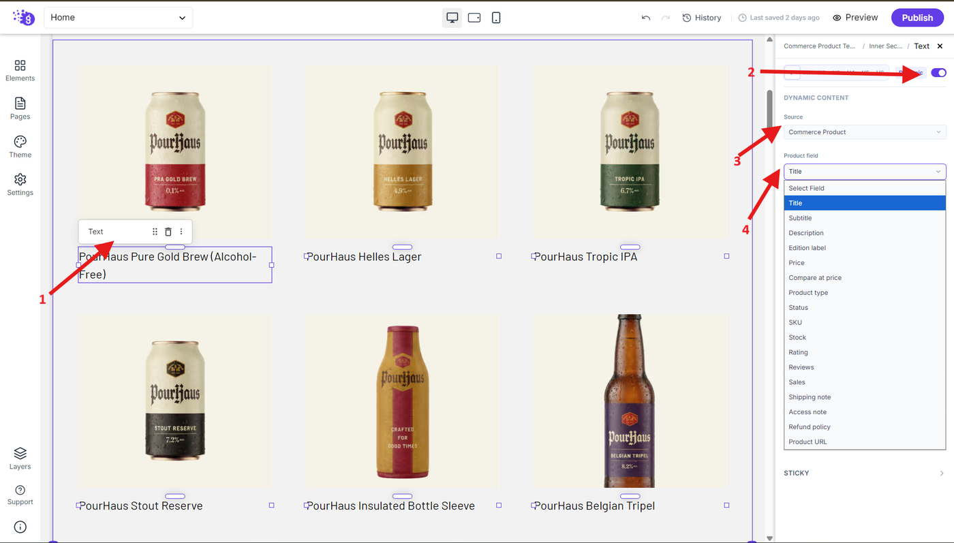Click the Product field dropdown showing Title
The image size is (954, 543).
[865, 172]
